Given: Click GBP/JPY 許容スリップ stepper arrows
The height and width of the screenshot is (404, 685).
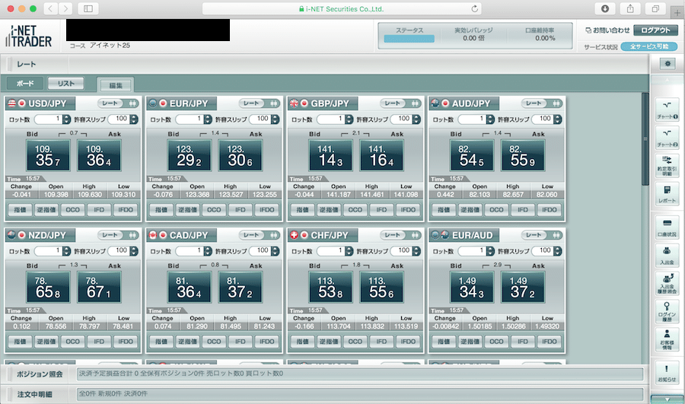Looking at the screenshot, I should 416,119.
